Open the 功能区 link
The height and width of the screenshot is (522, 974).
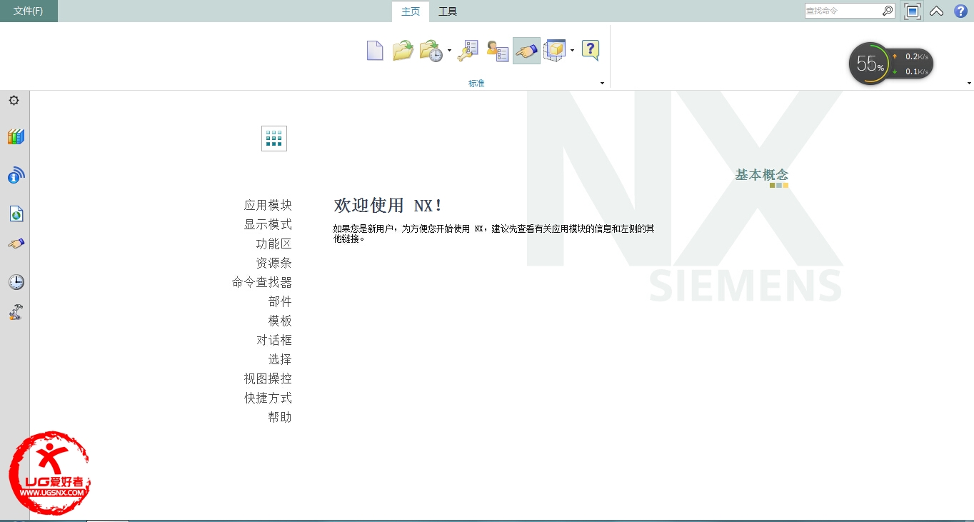[x=274, y=244]
